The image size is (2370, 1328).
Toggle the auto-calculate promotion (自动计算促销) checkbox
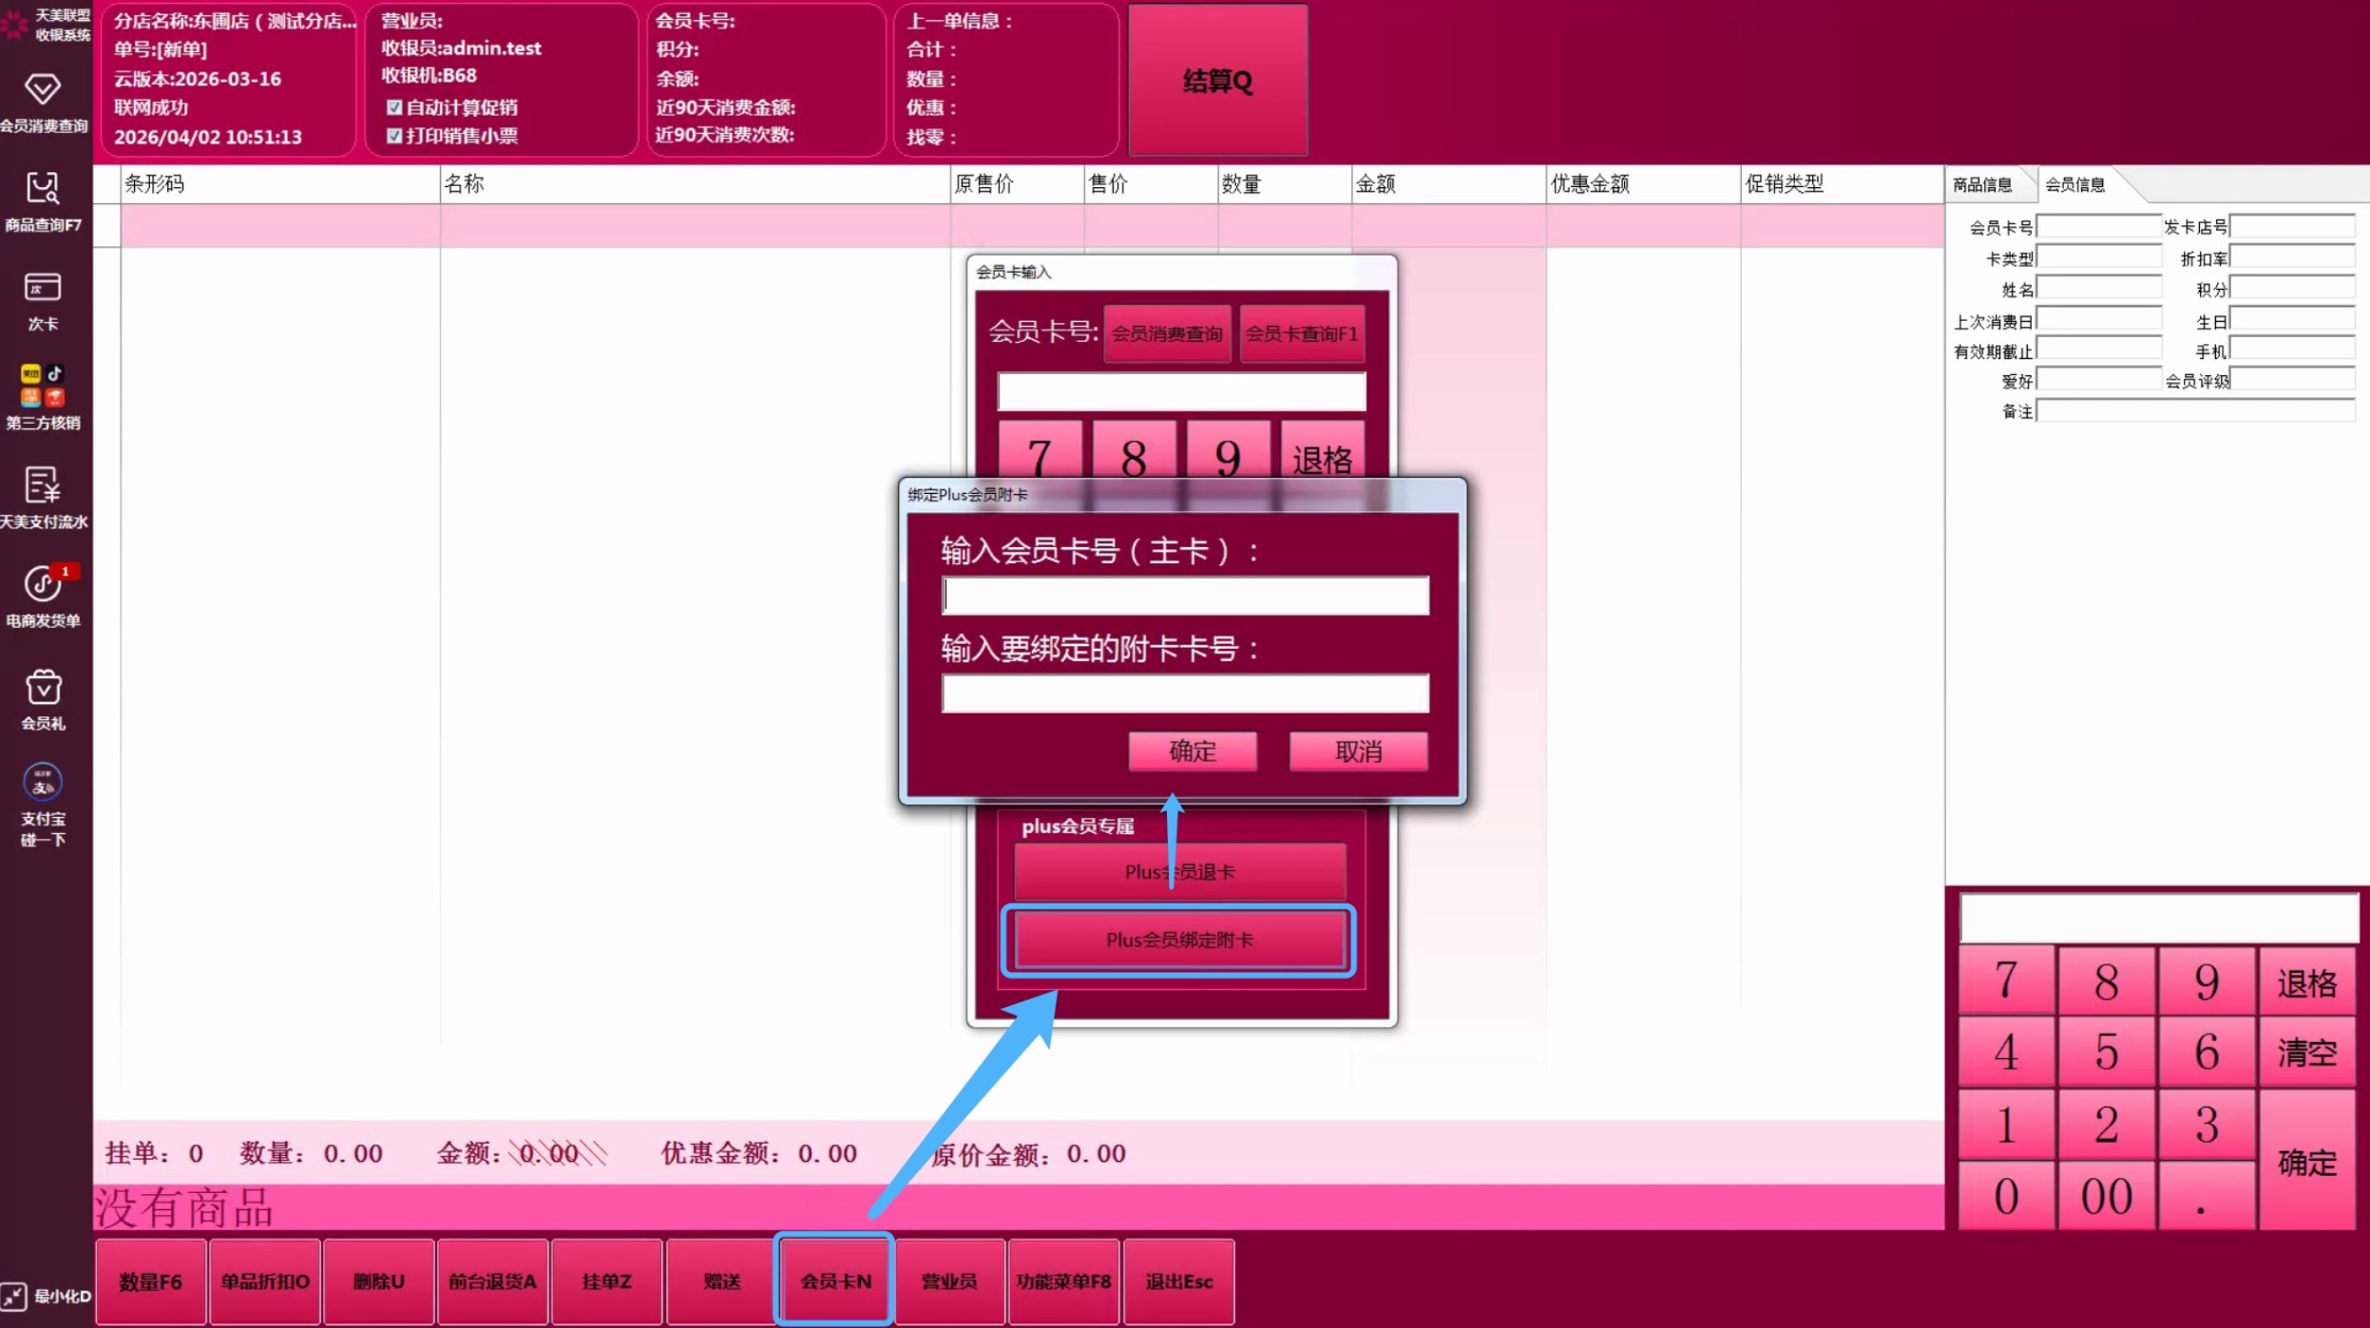[x=394, y=107]
